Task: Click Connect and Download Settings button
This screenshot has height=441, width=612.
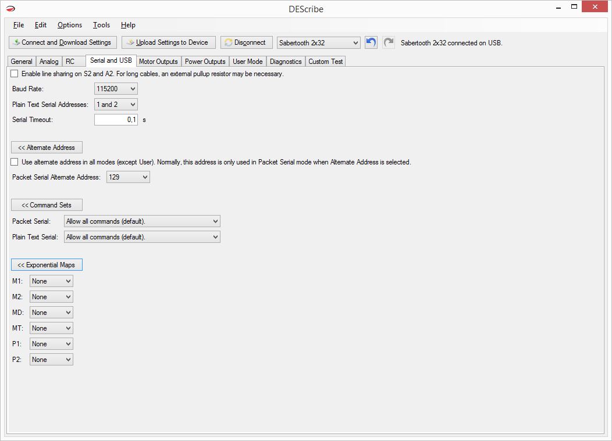Action: click(x=62, y=42)
